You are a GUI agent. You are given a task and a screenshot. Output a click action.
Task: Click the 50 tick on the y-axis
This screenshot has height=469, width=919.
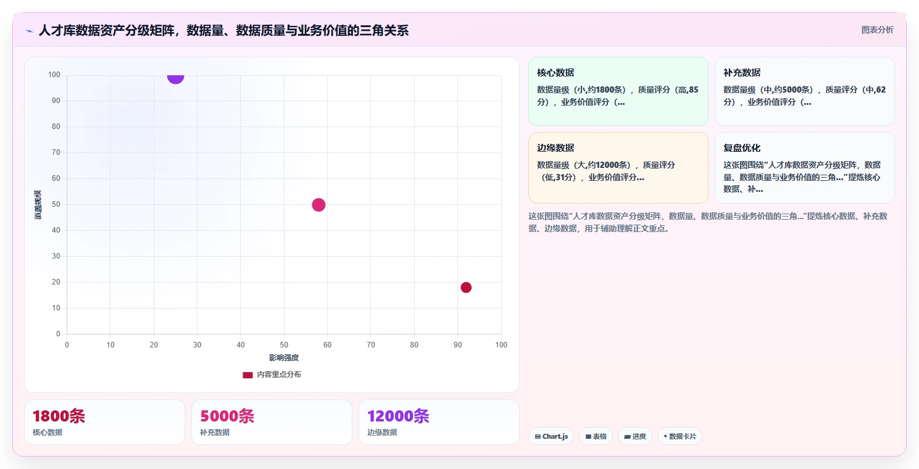click(56, 204)
